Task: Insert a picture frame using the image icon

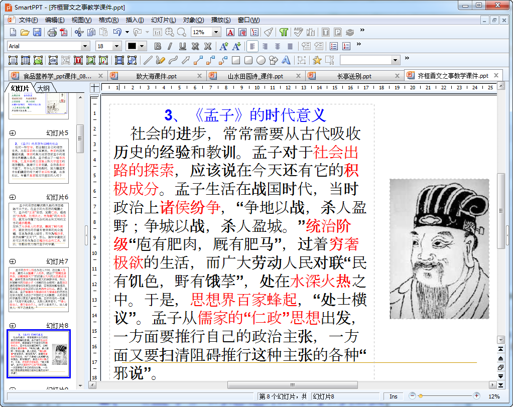Action: pyautogui.click(x=38, y=60)
